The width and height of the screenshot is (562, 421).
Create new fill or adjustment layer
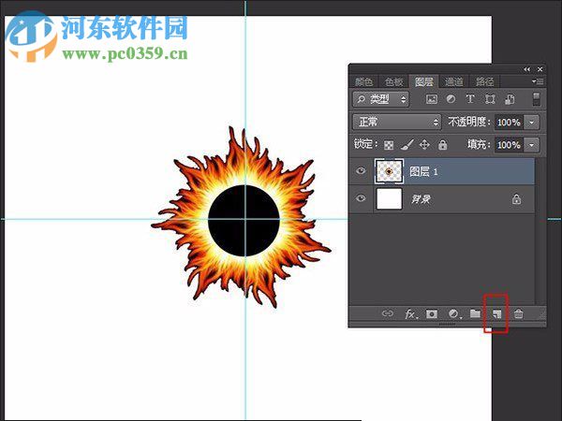tap(454, 314)
